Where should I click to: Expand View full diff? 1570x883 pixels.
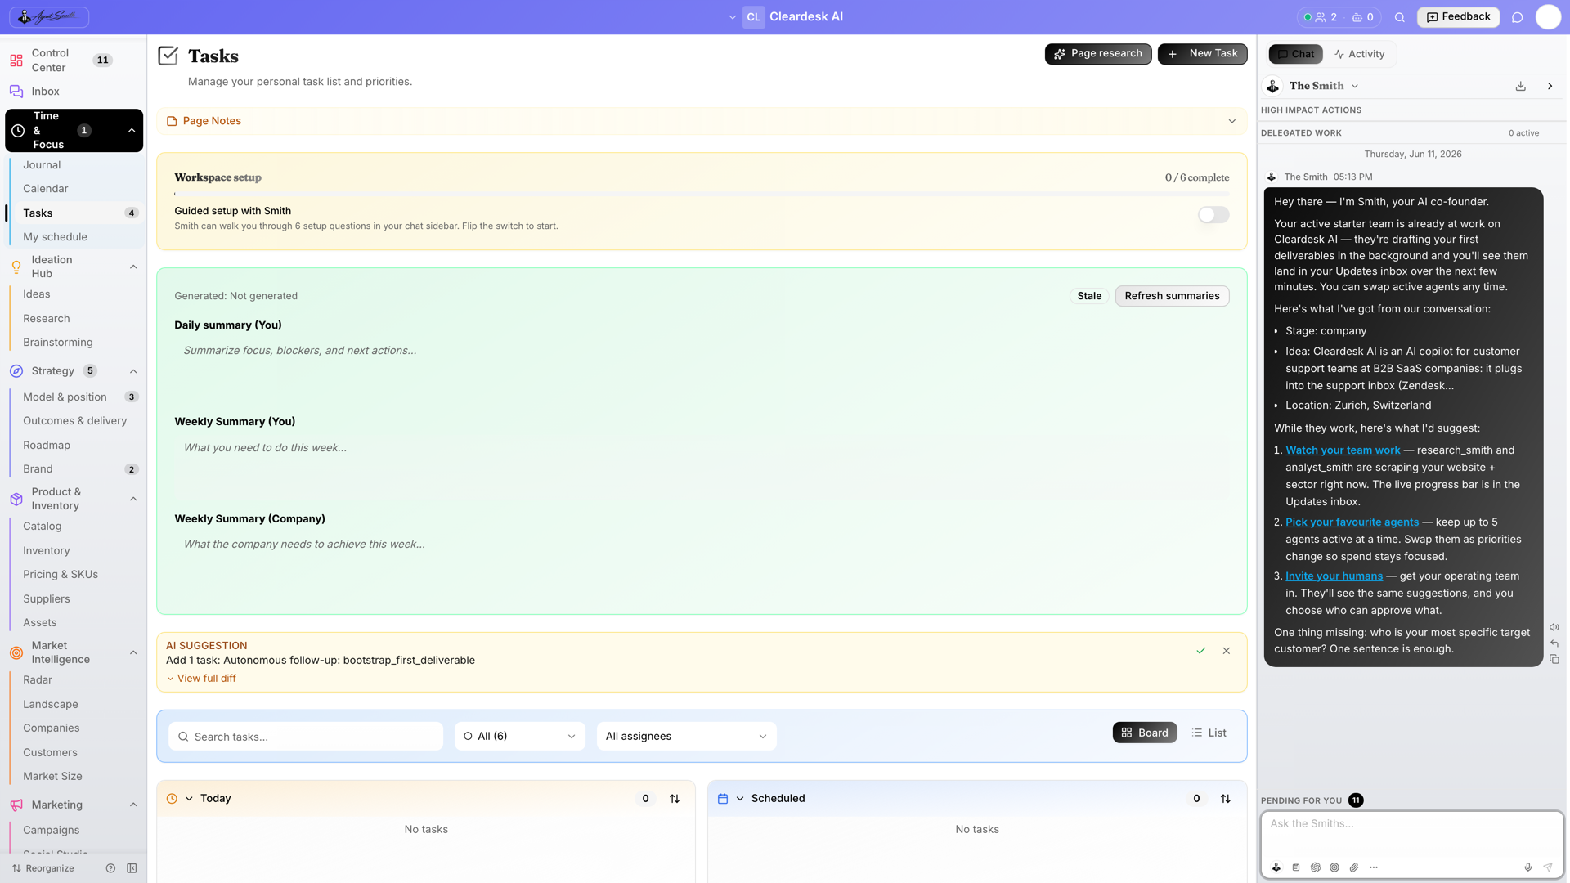[x=201, y=679]
